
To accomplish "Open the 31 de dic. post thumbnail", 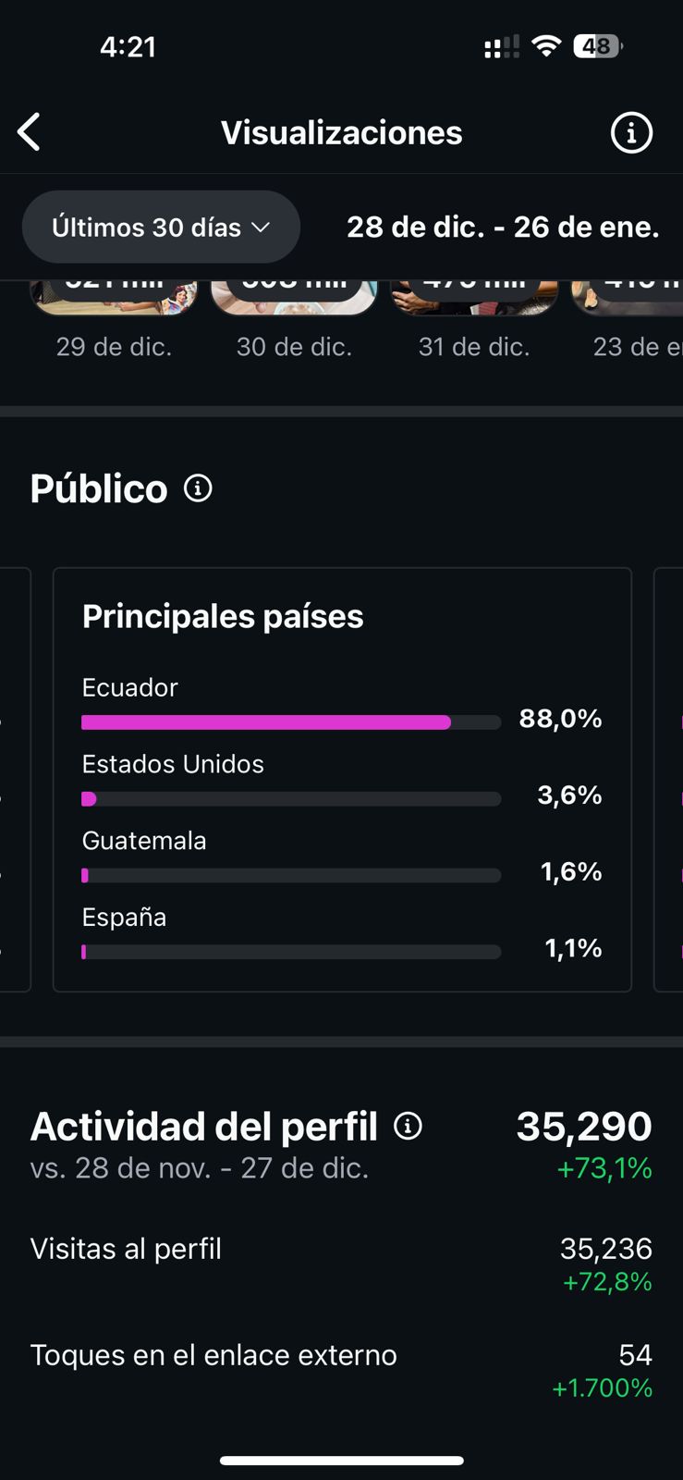I will click(474, 298).
